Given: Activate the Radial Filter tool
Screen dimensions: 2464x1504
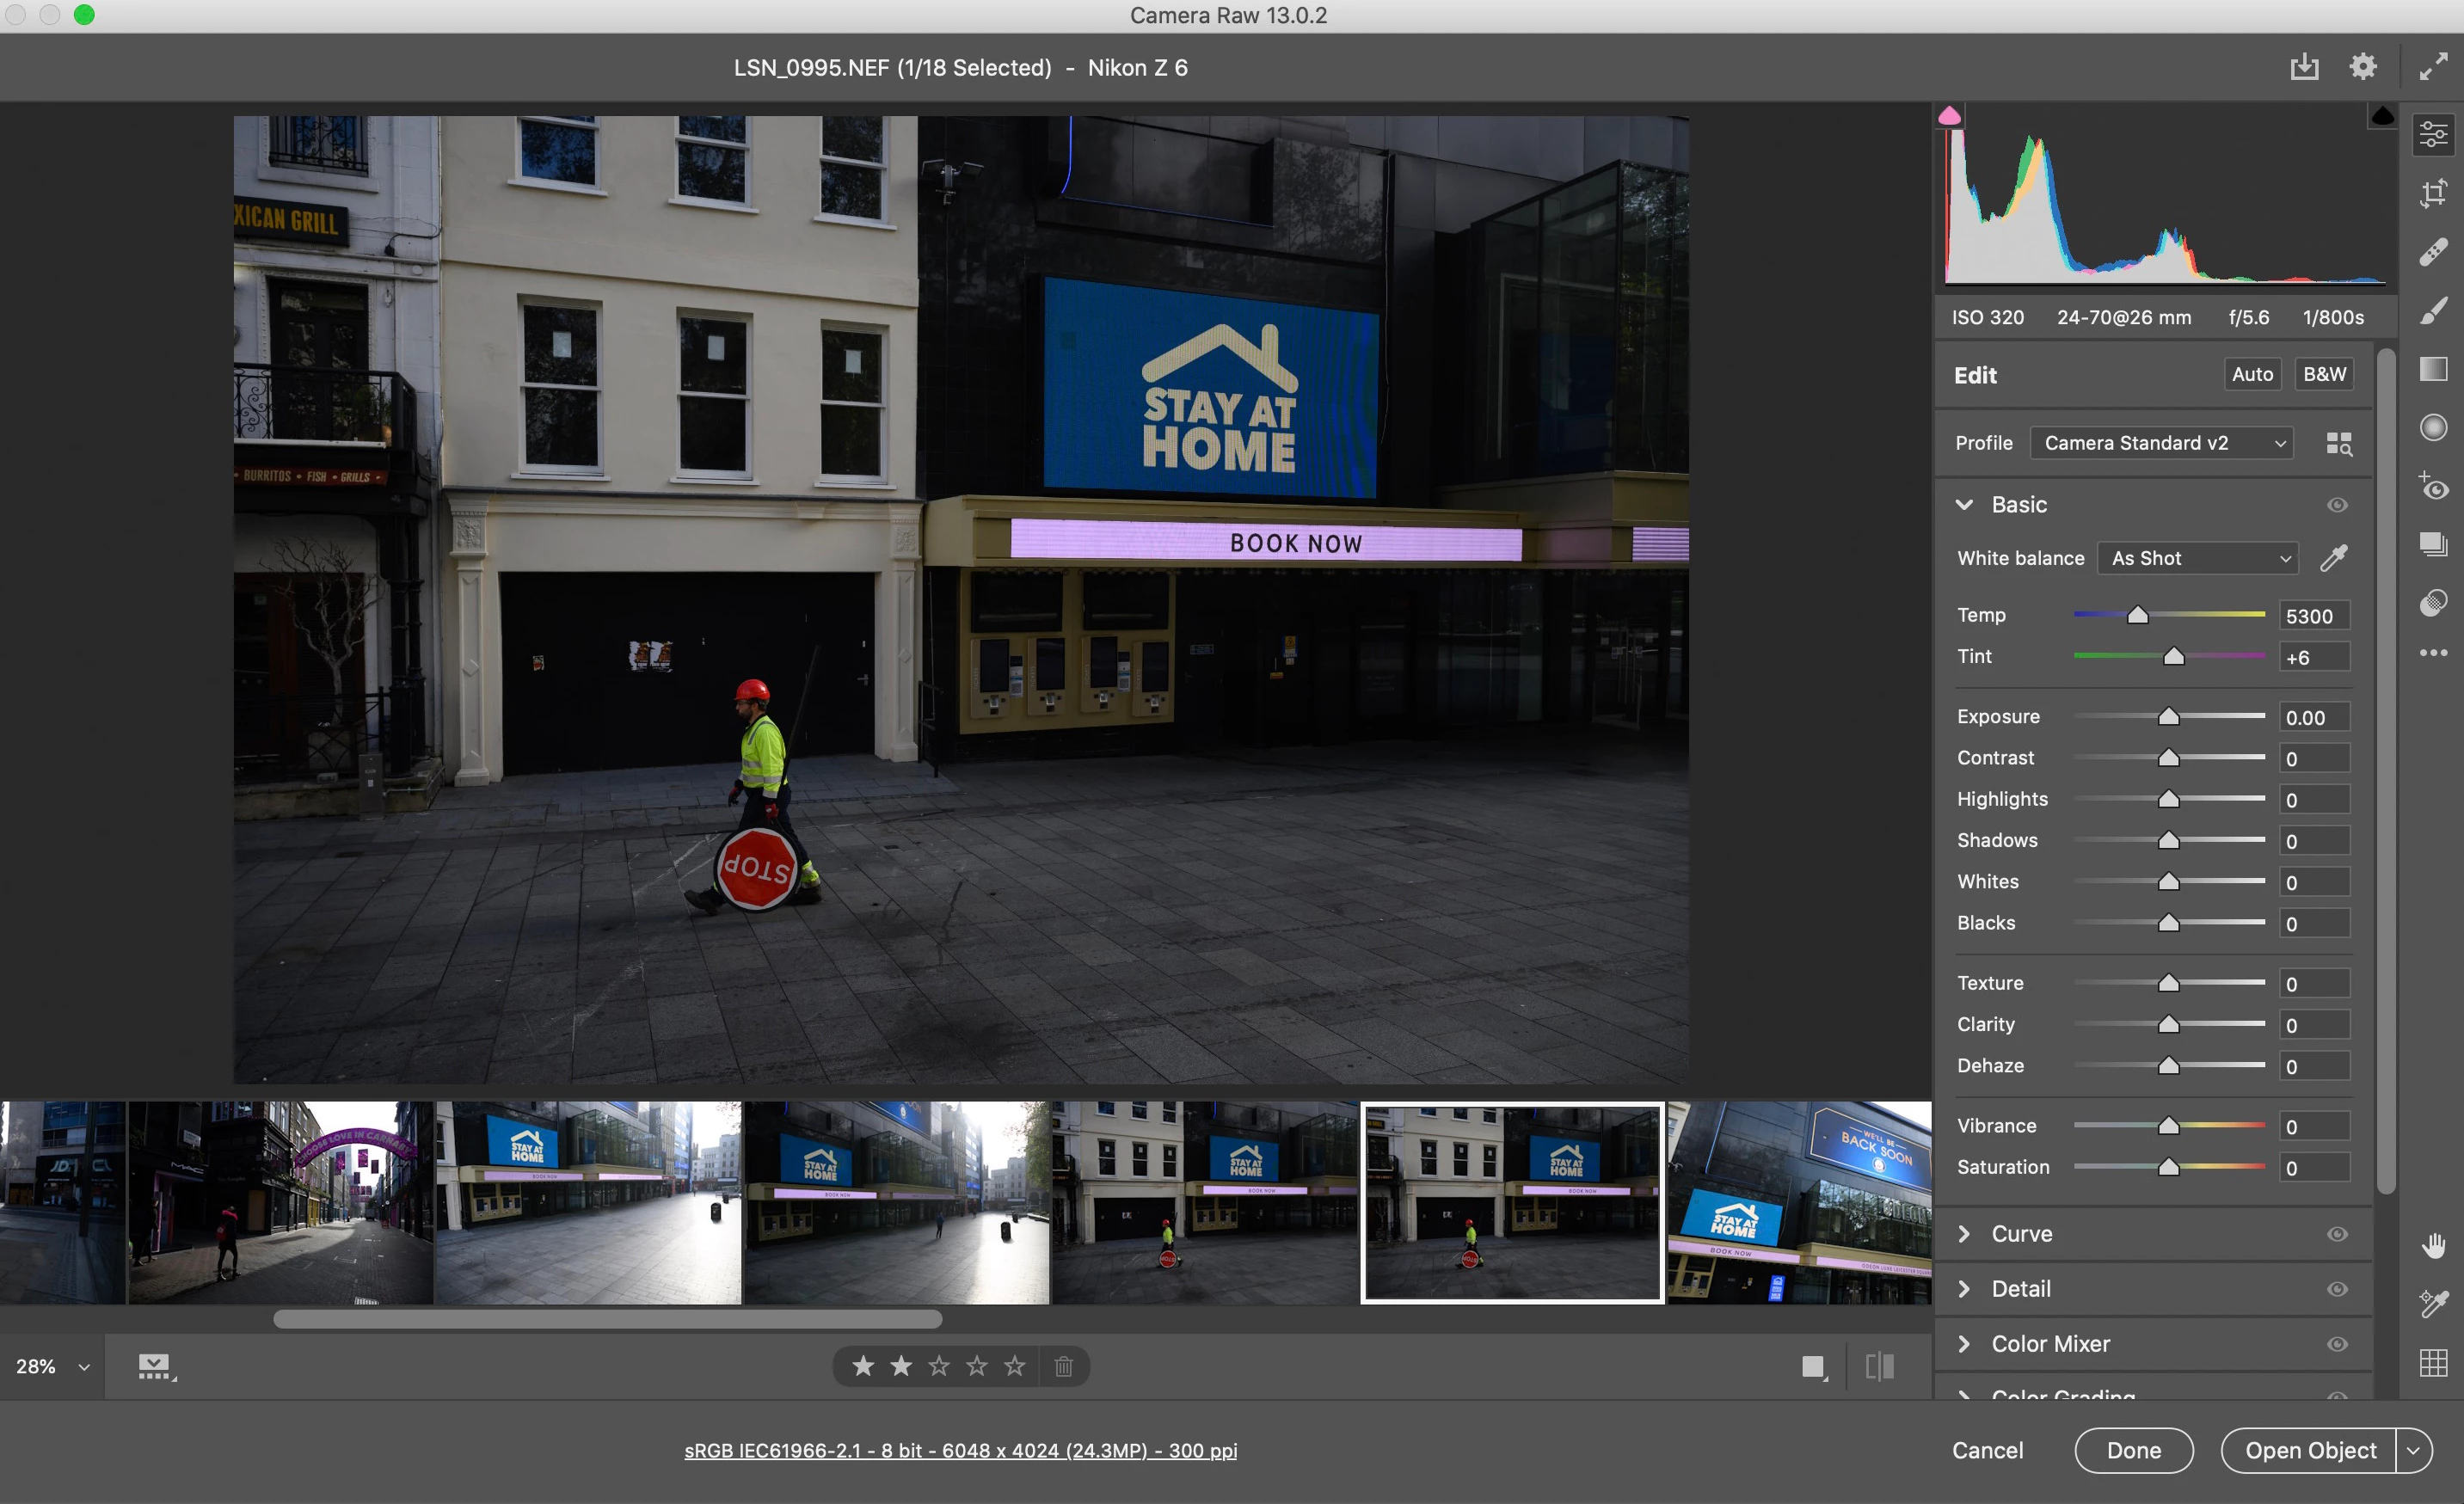Looking at the screenshot, I should [x=2433, y=427].
